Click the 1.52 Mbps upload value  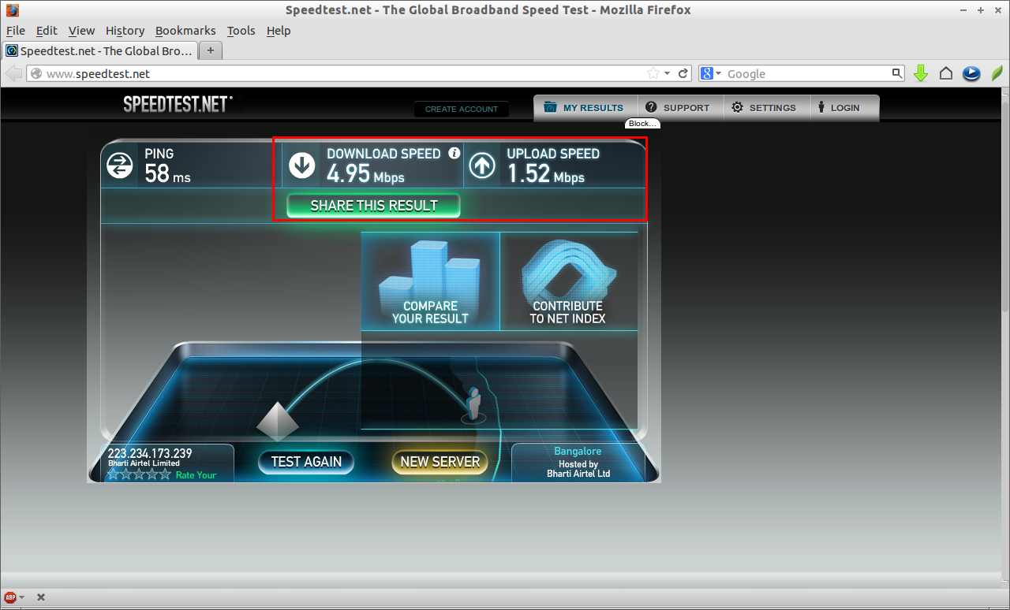pyautogui.click(x=545, y=173)
